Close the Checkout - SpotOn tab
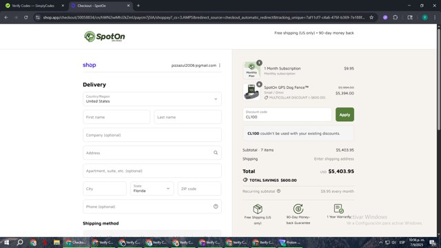 coord(129,6)
